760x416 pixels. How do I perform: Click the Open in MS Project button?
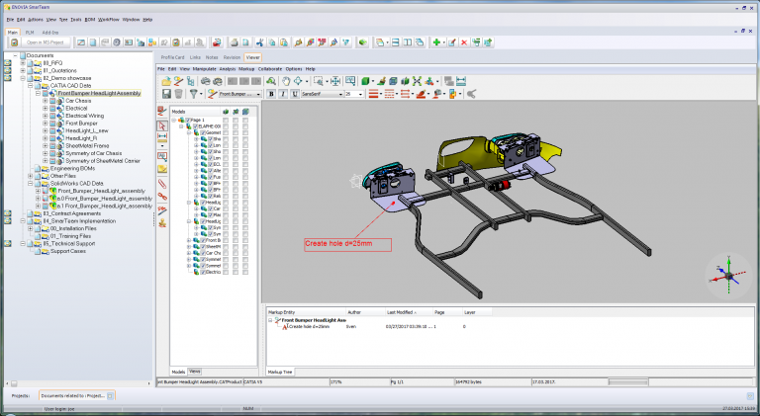[46, 42]
